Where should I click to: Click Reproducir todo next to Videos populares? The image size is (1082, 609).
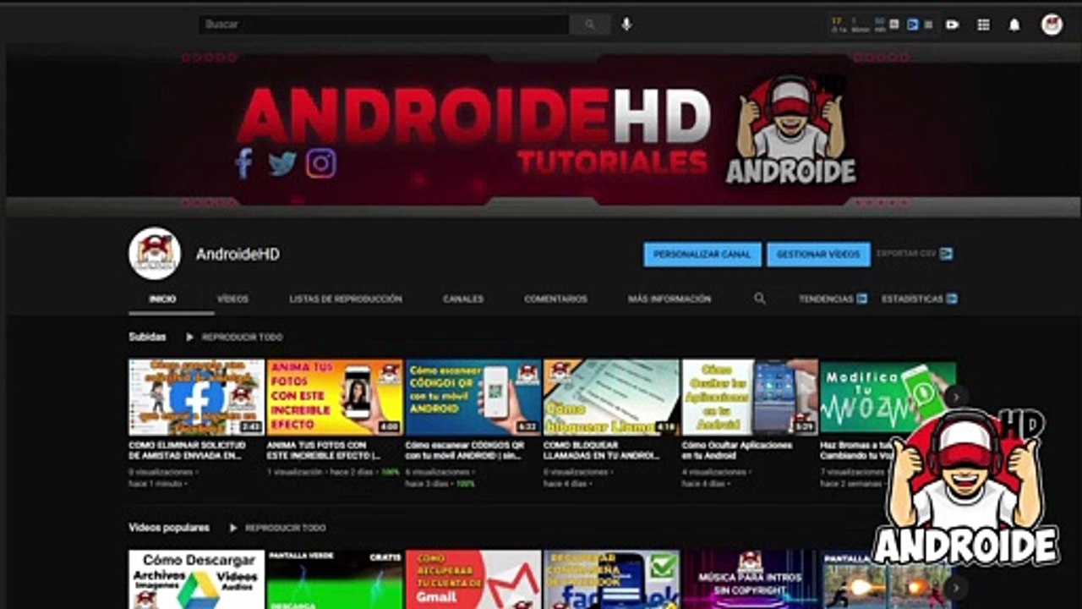[x=285, y=528]
